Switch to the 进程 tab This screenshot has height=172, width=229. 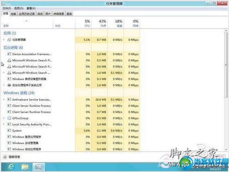click(x=5, y=13)
